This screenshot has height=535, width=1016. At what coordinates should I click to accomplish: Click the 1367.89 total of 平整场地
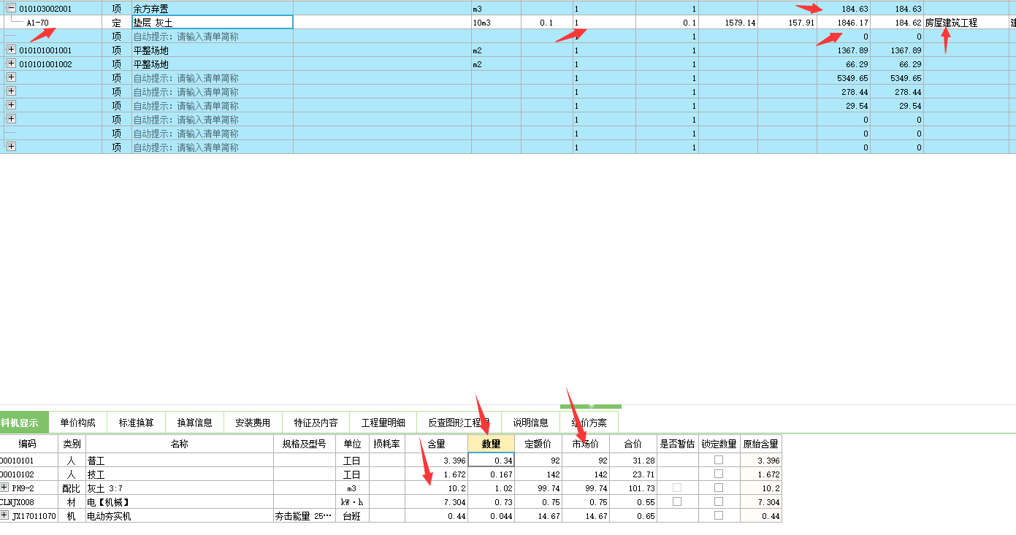[844, 50]
